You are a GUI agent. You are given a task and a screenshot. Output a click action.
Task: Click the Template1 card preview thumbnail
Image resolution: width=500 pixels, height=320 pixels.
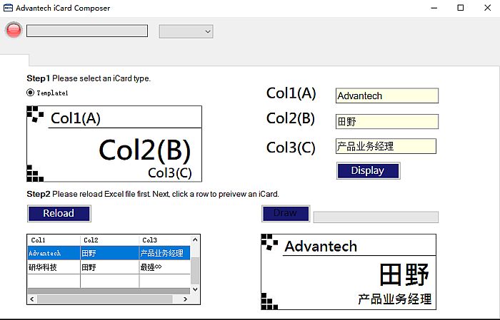pyautogui.click(x=114, y=144)
